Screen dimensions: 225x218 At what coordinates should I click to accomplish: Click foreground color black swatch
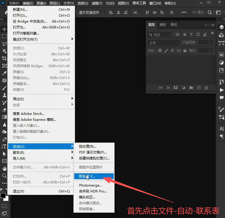click(3, 196)
